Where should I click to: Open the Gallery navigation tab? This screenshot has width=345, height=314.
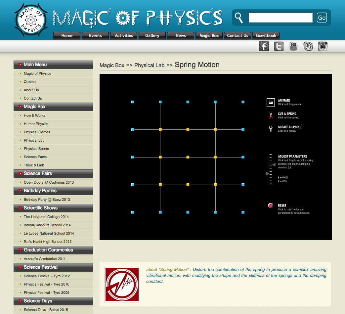pyautogui.click(x=152, y=36)
